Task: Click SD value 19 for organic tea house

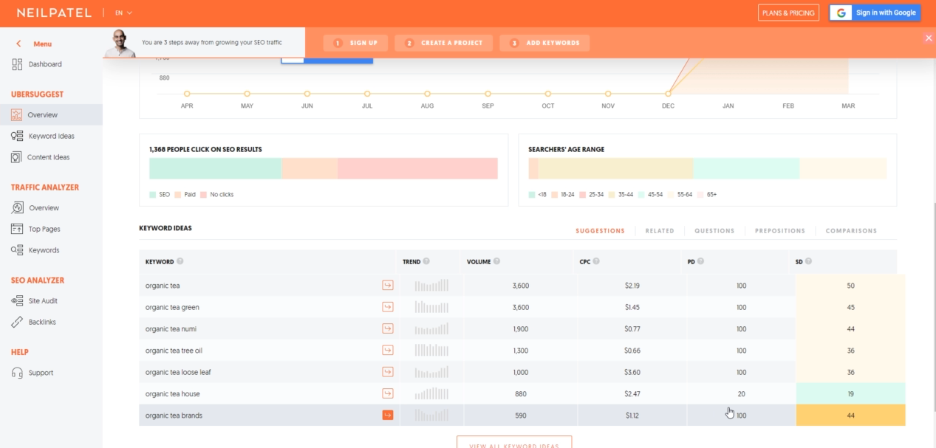Action: tap(851, 393)
